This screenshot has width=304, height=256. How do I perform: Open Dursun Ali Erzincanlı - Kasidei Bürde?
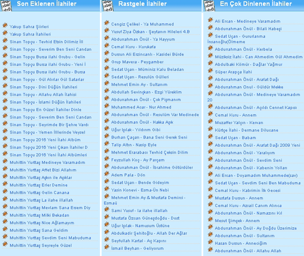click(x=148, y=54)
